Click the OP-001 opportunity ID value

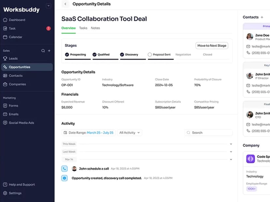coord(67,85)
